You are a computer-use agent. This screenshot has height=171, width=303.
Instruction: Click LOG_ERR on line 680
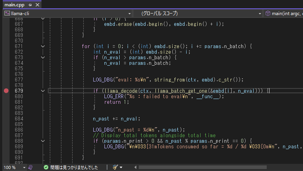point(114,96)
